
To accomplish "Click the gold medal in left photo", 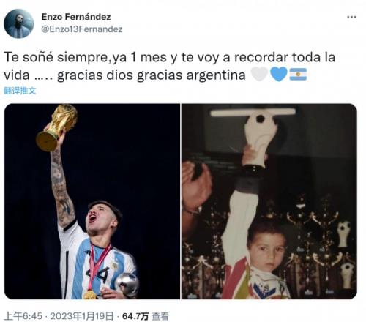I will 89,295.
